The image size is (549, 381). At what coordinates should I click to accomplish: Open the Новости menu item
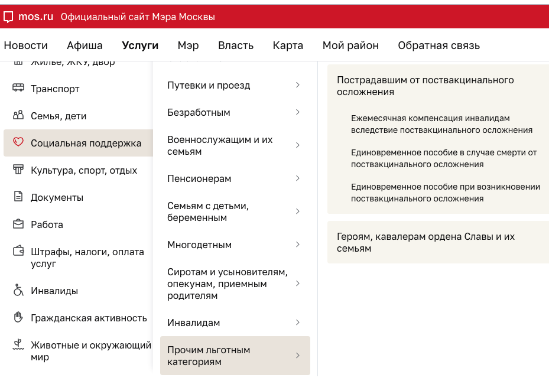click(x=25, y=45)
